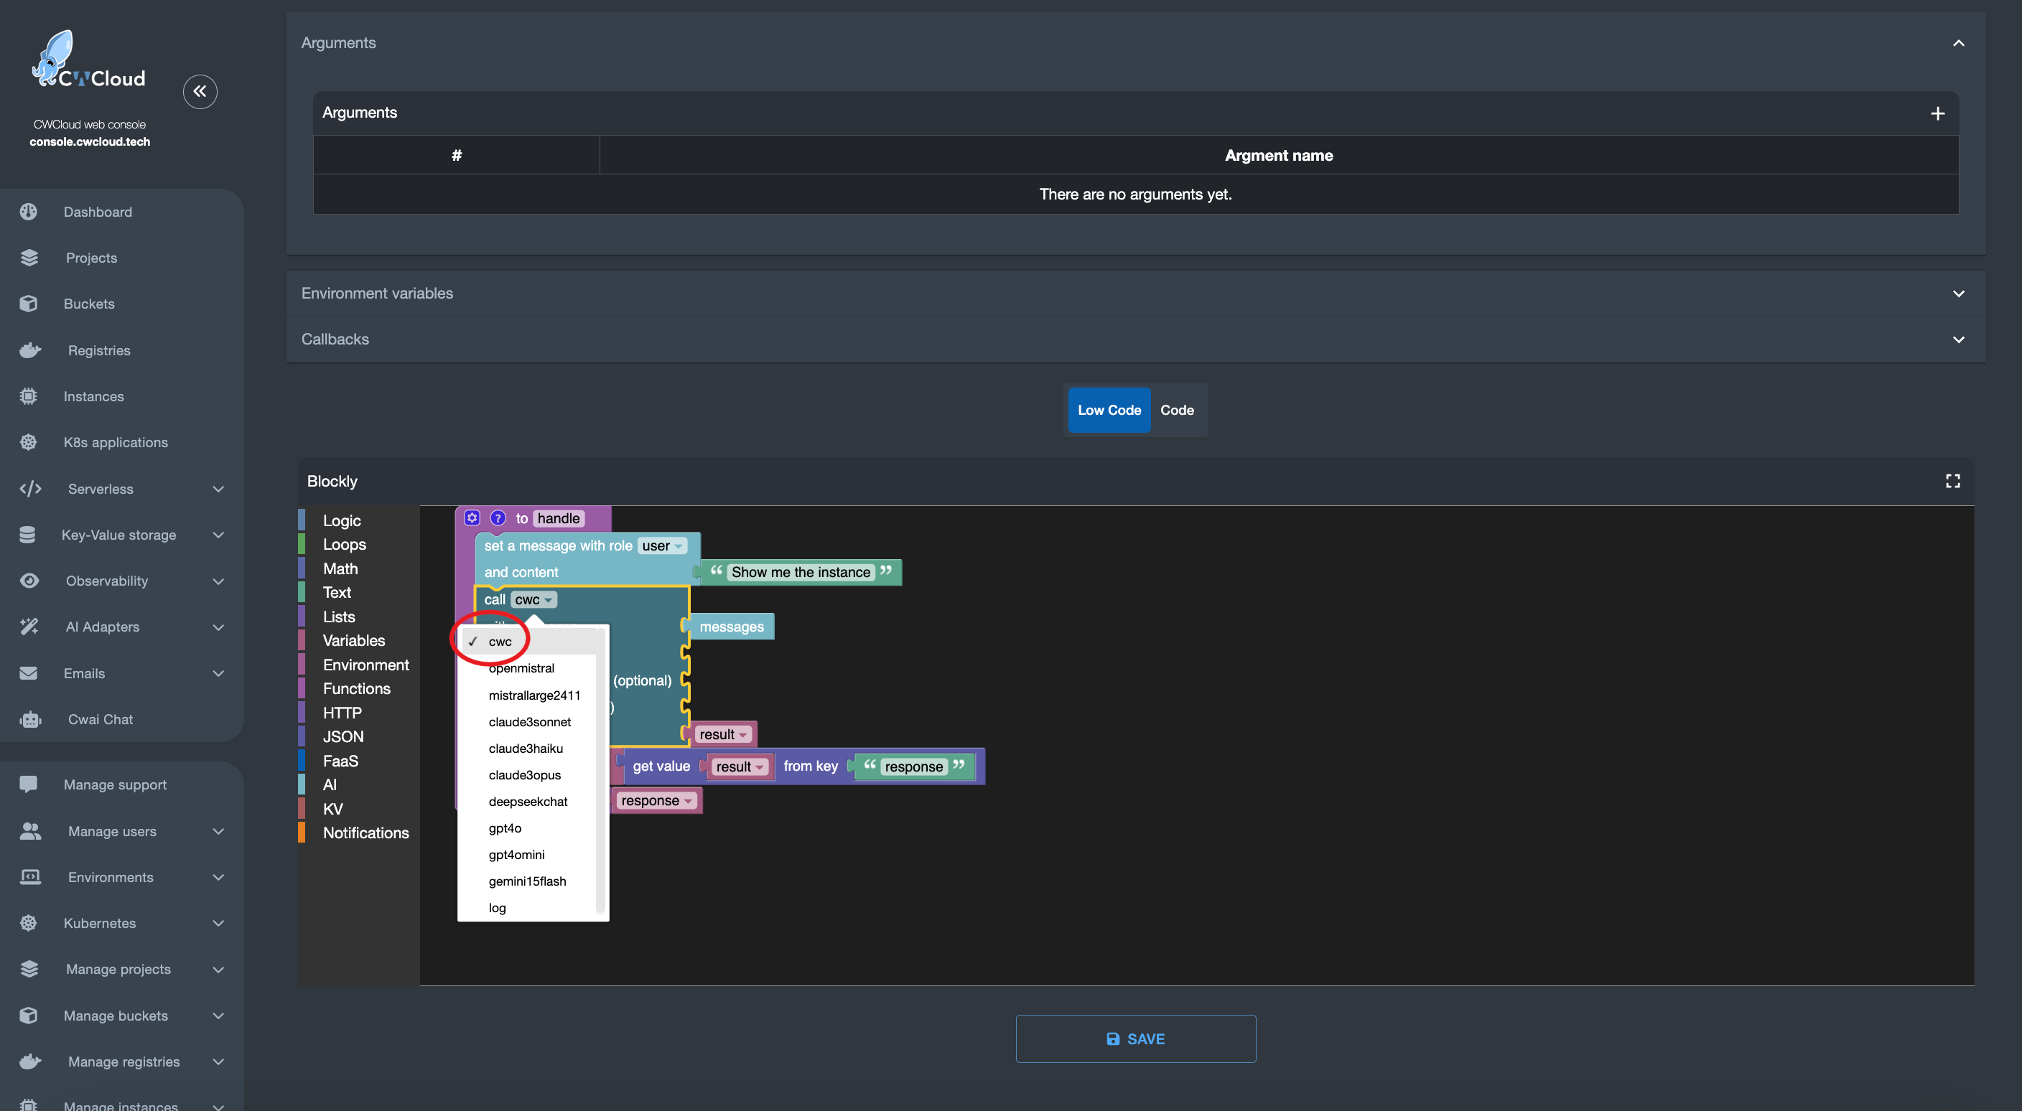Save the function with SAVE button
2022x1111 pixels.
[1135, 1039]
